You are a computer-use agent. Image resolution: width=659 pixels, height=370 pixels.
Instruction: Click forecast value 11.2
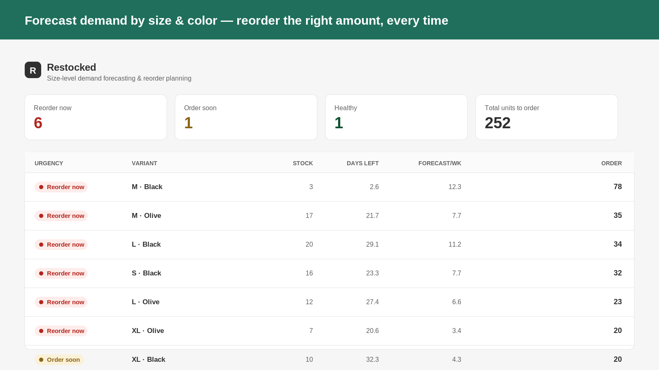(455, 244)
